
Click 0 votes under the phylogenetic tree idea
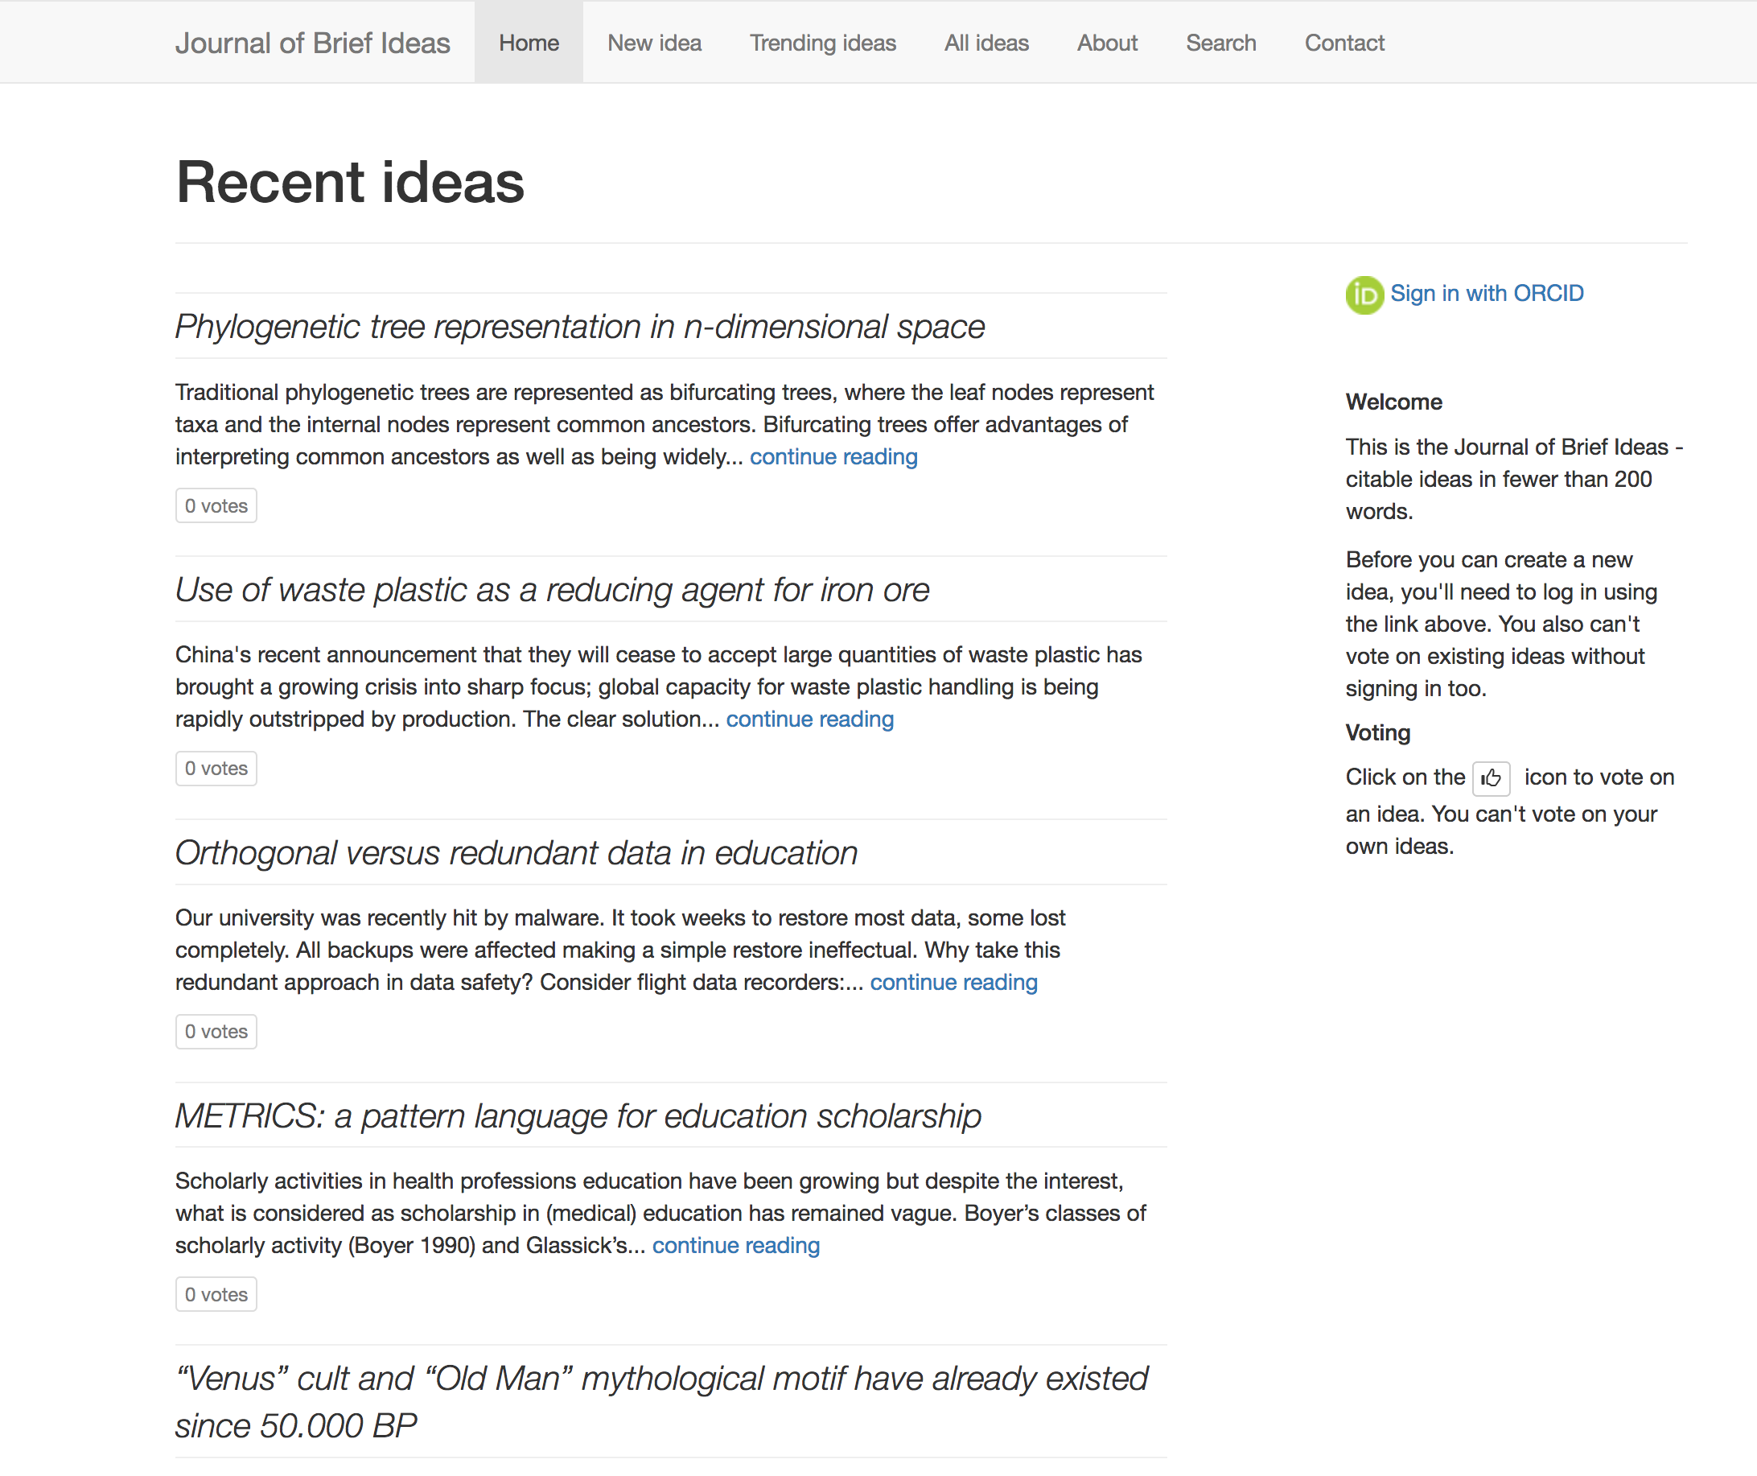click(x=215, y=505)
